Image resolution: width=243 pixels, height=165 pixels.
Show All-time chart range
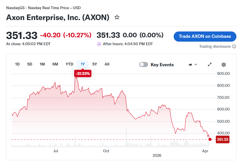click(107, 64)
